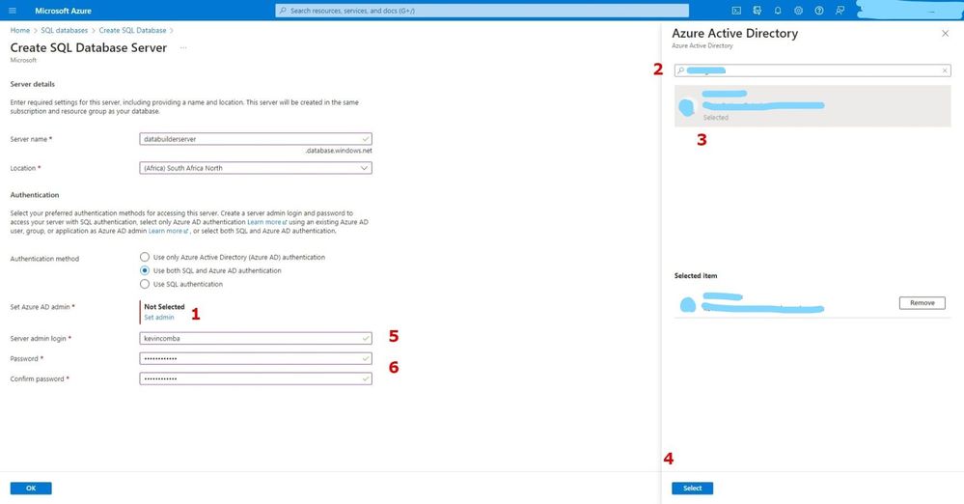
Task: Open Cloud Shell from the top bar
Action: click(736, 11)
